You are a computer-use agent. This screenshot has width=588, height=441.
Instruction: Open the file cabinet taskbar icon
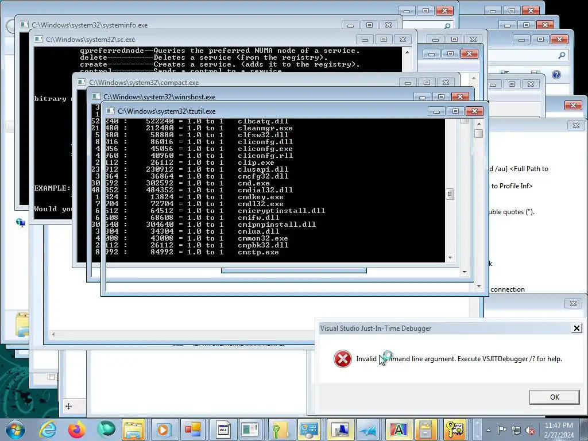[x=425, y=430]
